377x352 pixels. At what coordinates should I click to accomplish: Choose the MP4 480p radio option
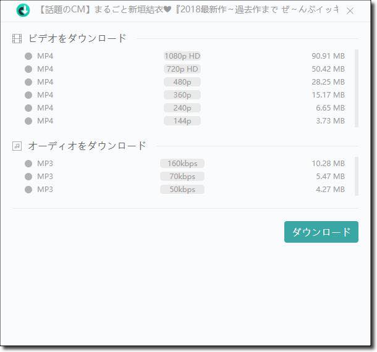(x=28, y=82)
